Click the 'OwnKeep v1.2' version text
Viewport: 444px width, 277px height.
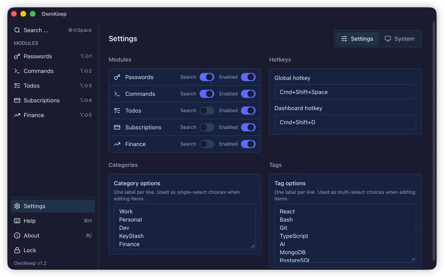30,263
